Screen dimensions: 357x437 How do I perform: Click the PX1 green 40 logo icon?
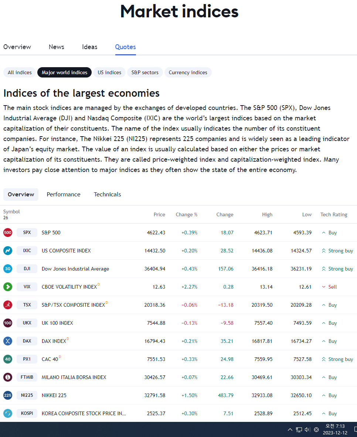click(8, 359)
